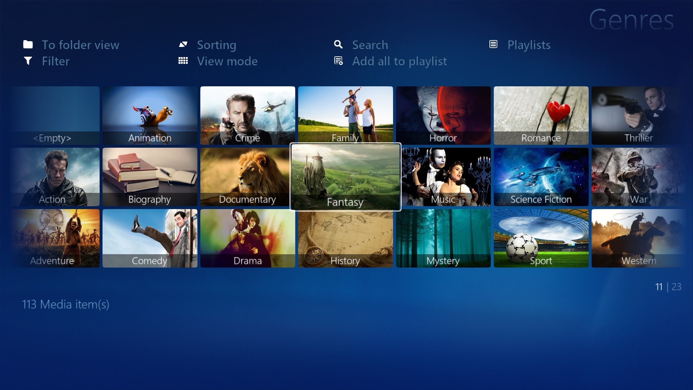693x390 pixels.
Task: Select the Music genre thumbnail
Action: click(x=446, y=177)
